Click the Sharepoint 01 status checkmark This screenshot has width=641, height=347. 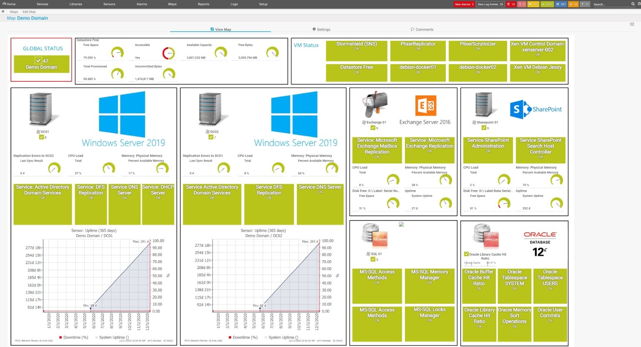[484, 128]
